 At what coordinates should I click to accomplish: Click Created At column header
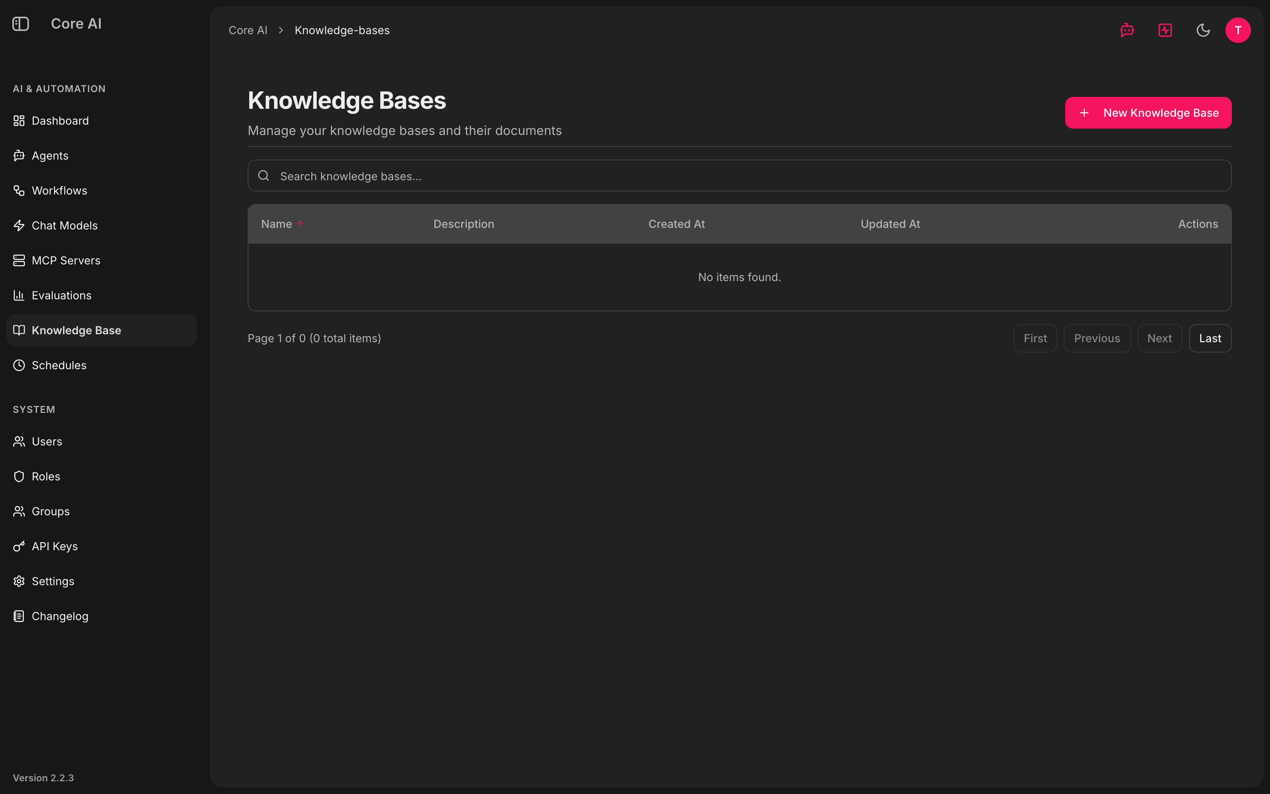[x=676, y=224]
